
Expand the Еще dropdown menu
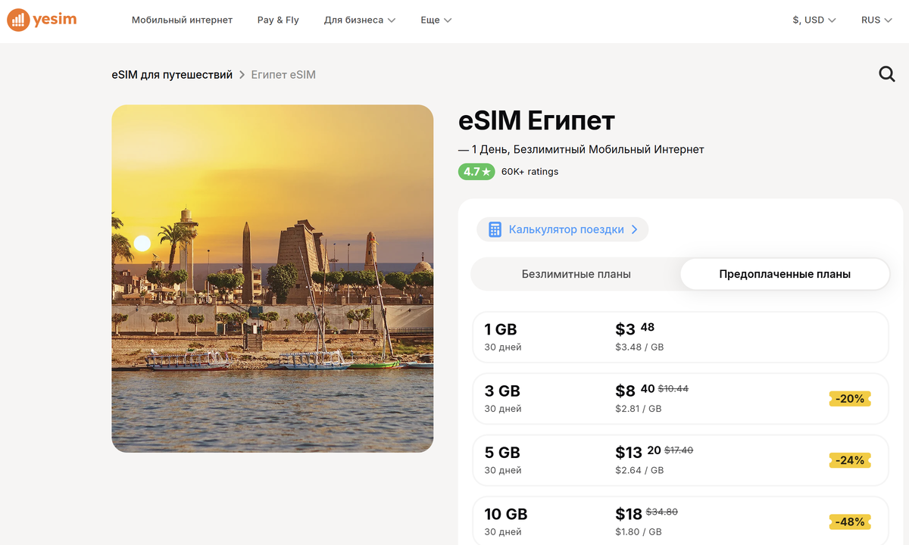(436, 20)
